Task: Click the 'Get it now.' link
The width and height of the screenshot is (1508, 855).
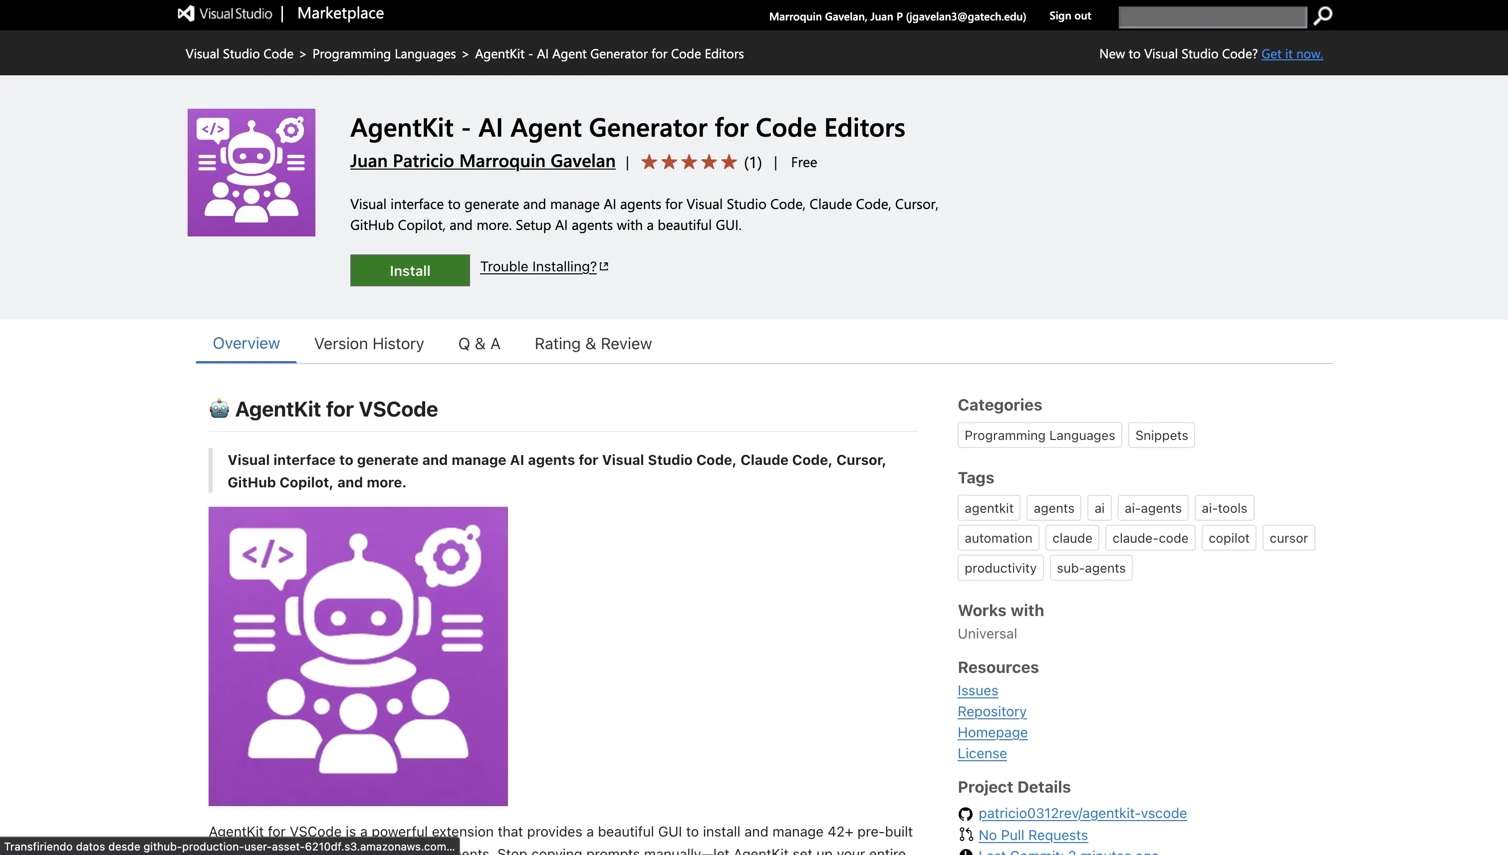Action: [1292, 53]
